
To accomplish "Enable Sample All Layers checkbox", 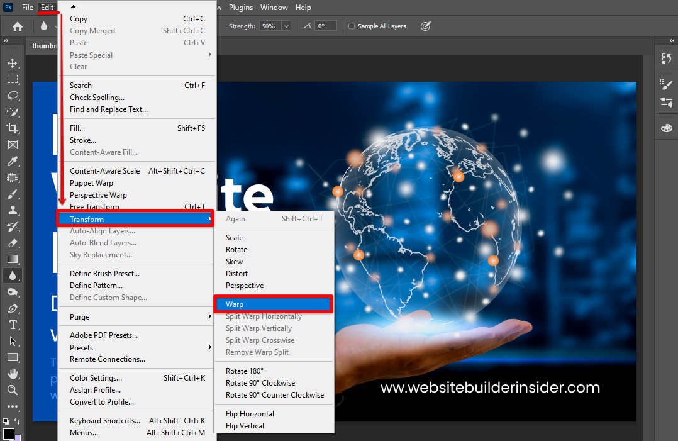I will 352,26.
